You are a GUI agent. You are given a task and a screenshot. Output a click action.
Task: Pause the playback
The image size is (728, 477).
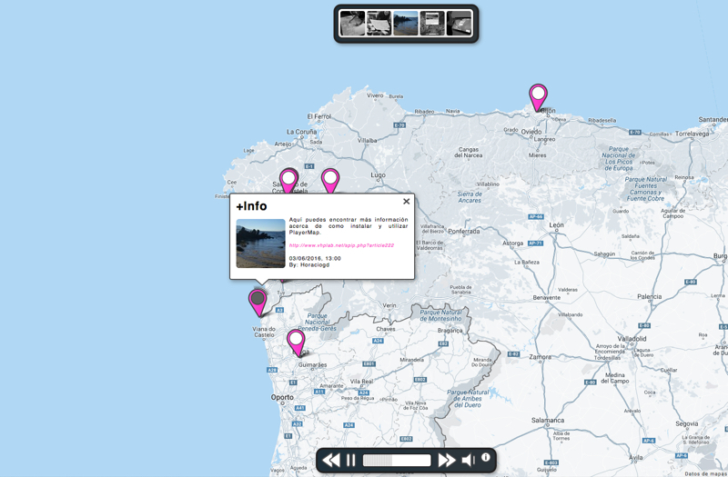(351, 461)
